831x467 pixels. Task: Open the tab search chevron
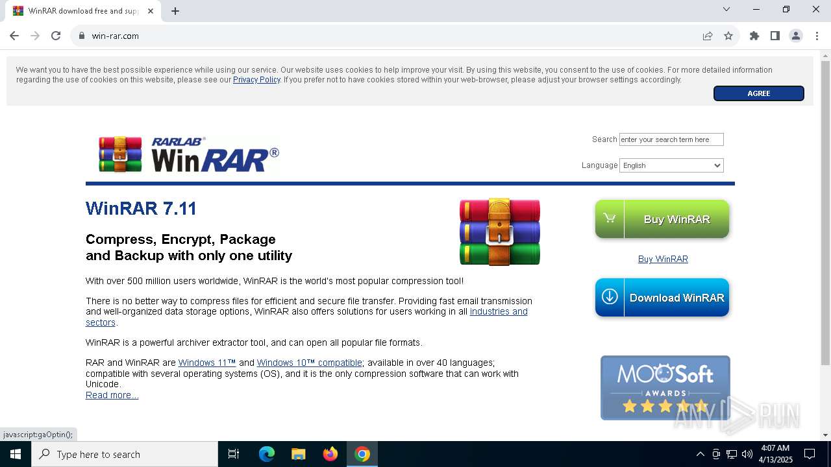(x=726, y=9)
